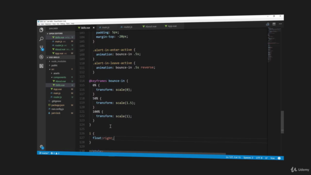Click the vertical scrollbar thumb in editor
Screen dimensions: 311x175
[x=282, y=122]
